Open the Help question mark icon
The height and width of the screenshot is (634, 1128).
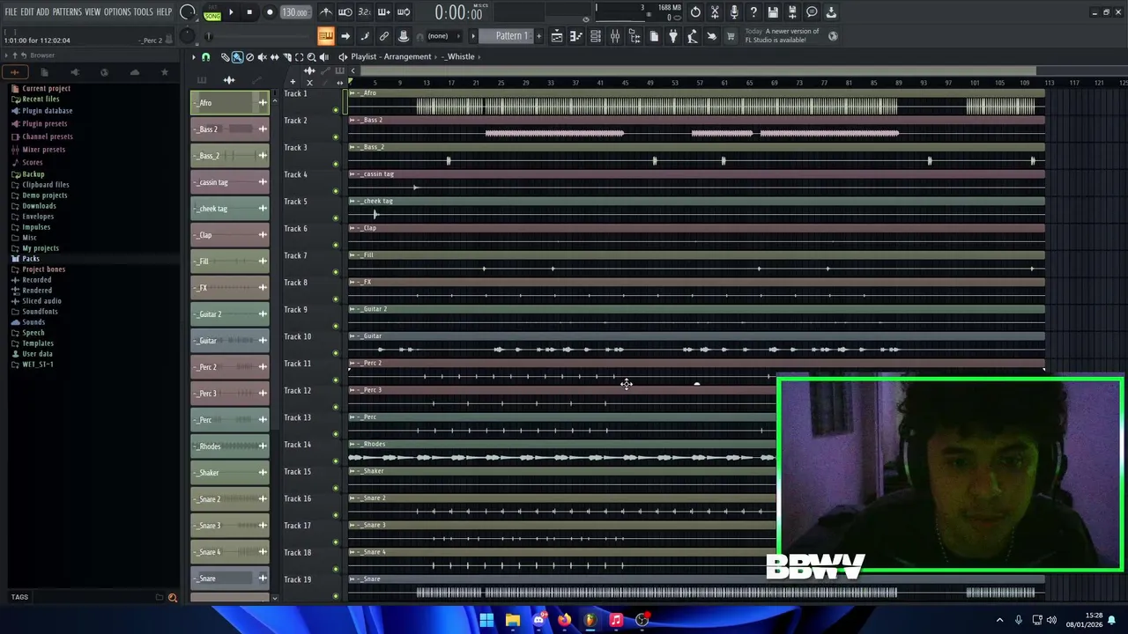click(753, 12)
